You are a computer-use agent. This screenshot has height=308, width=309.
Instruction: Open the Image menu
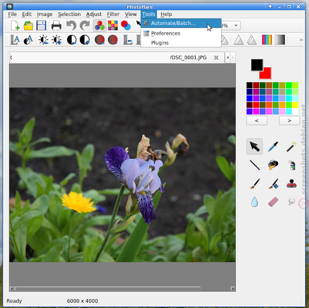[x=45, y=14]
